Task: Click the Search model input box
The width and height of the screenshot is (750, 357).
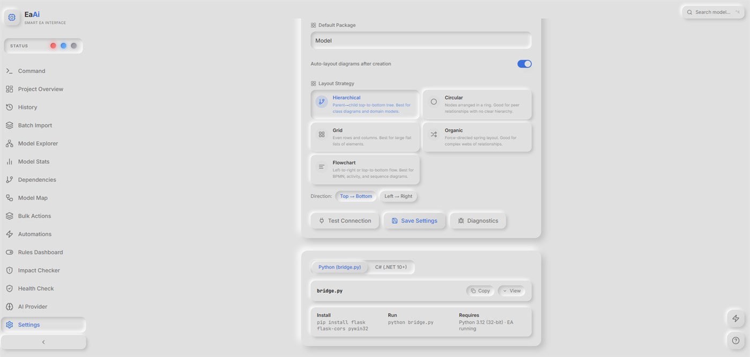Action: tap(713, 12)
